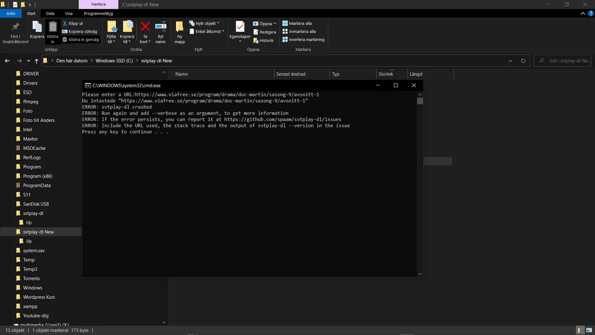Switch to the Visa ribbon tab
The width and height of the screenshot is (595, 335).
pyautogui.click(x=69, y=14)
